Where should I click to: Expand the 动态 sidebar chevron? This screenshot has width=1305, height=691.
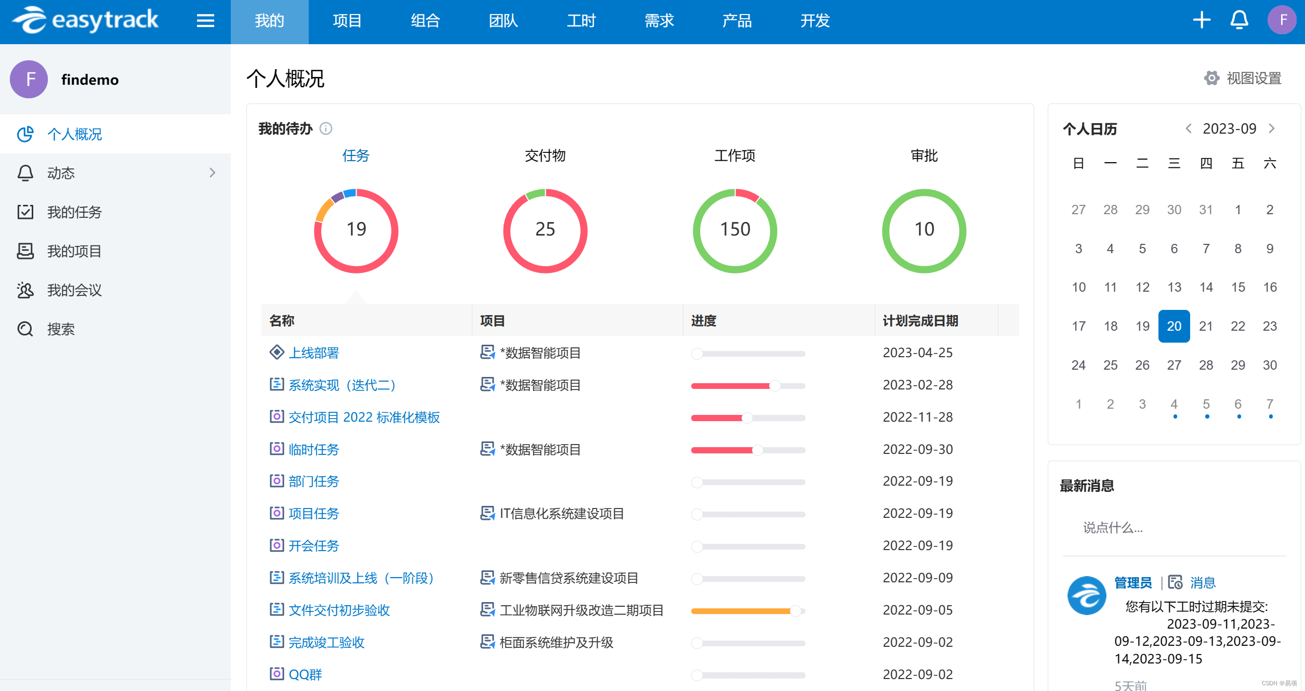click(x=212, y=173)
